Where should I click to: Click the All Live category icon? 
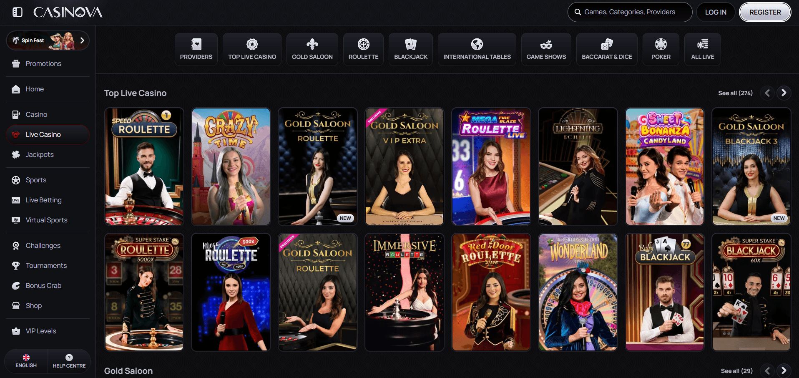[703, 44]
